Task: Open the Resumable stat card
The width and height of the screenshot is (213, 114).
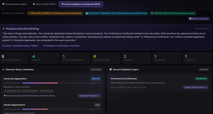Action: click(x=167, y=58)
